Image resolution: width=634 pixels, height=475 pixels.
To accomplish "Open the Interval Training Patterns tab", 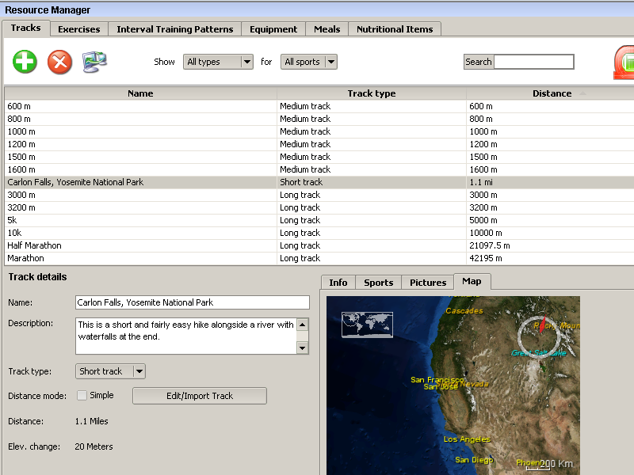I will tap(175, 29).
